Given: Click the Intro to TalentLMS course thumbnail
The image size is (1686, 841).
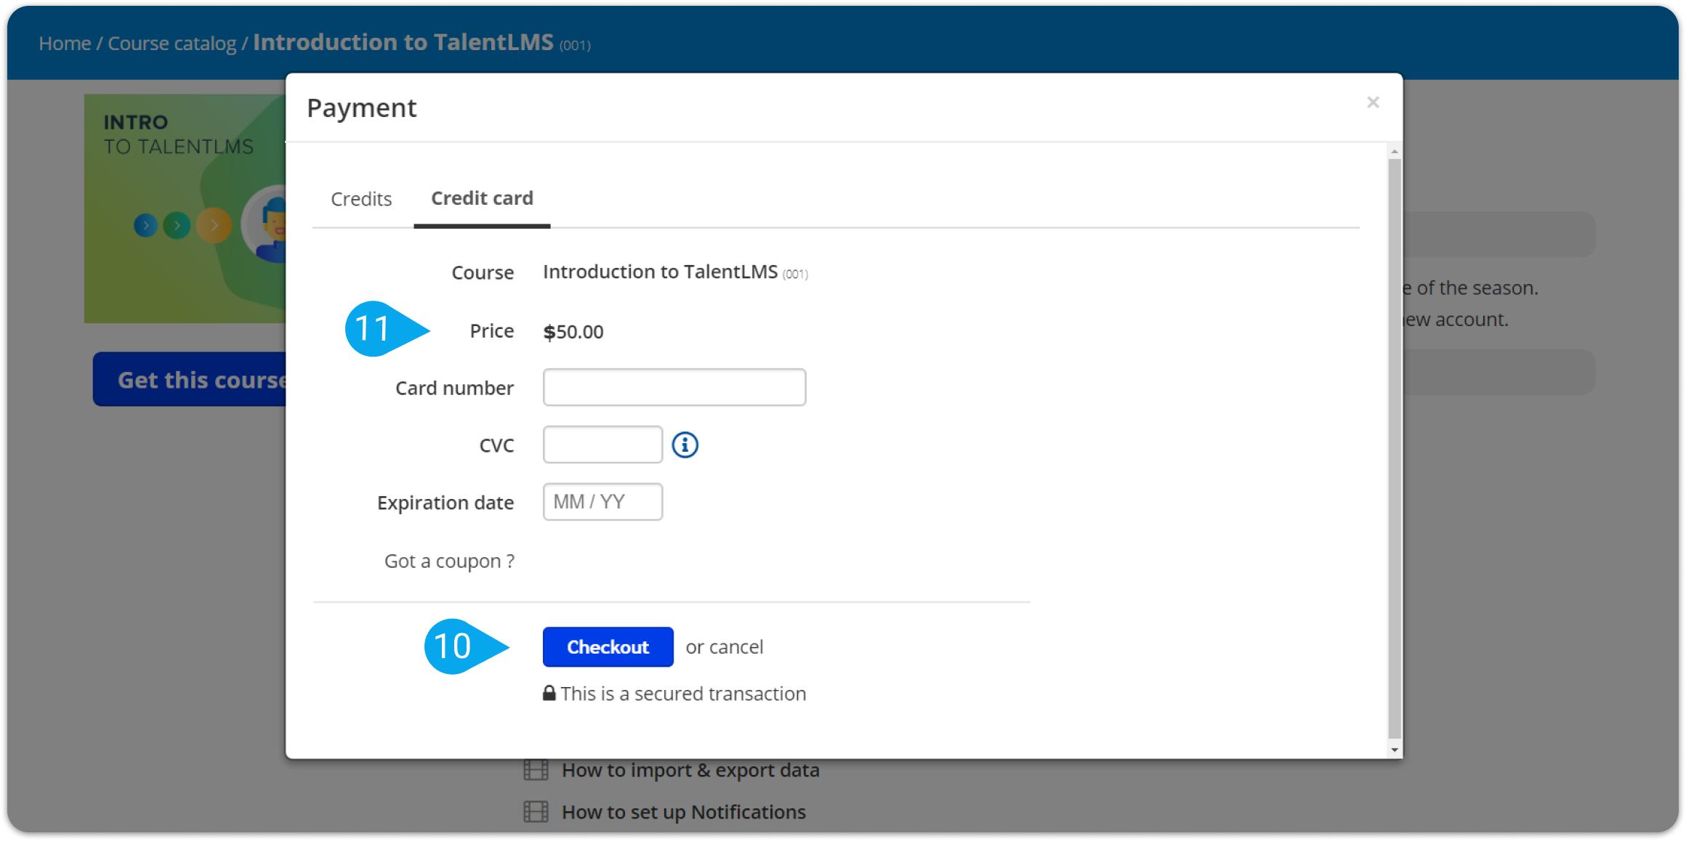Looking at the screenshot, I should point(185,208).
